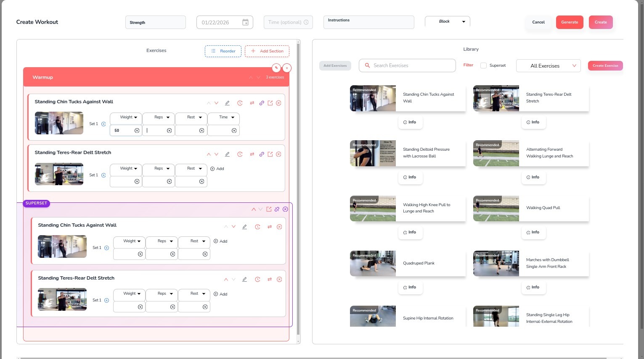Click the pop-out icon in the SUPERSET header
This screenshot has width=644, height=359.
pos(269,209)
